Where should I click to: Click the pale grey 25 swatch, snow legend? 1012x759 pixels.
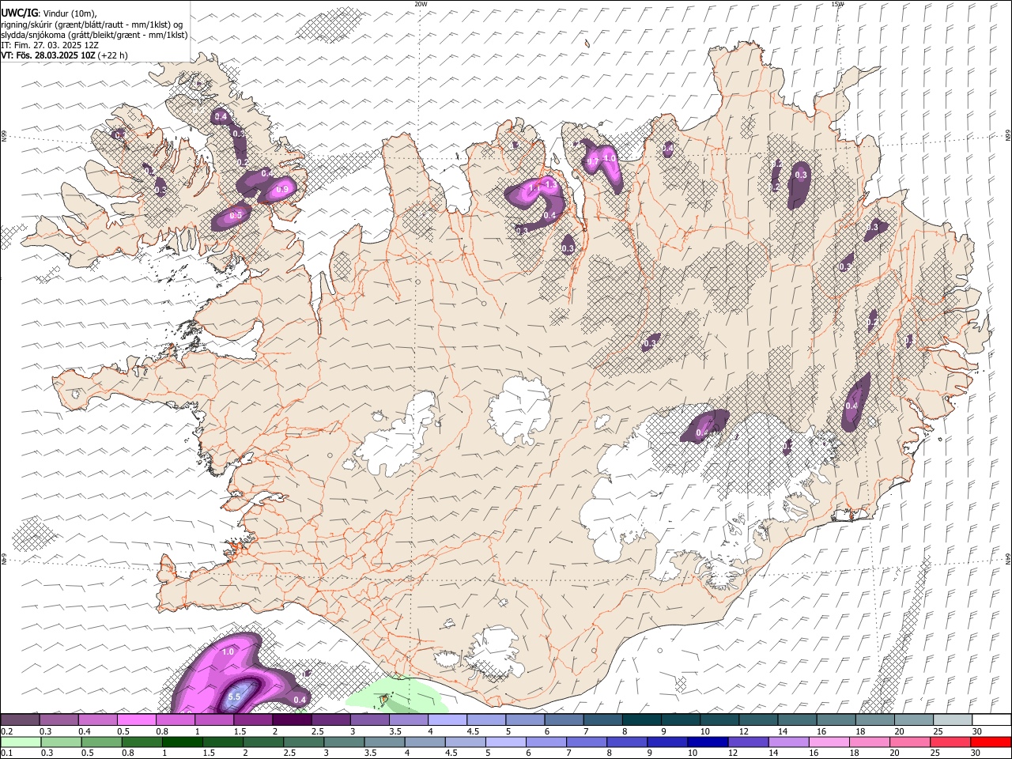pyautogui.click(x=953, y=719)
